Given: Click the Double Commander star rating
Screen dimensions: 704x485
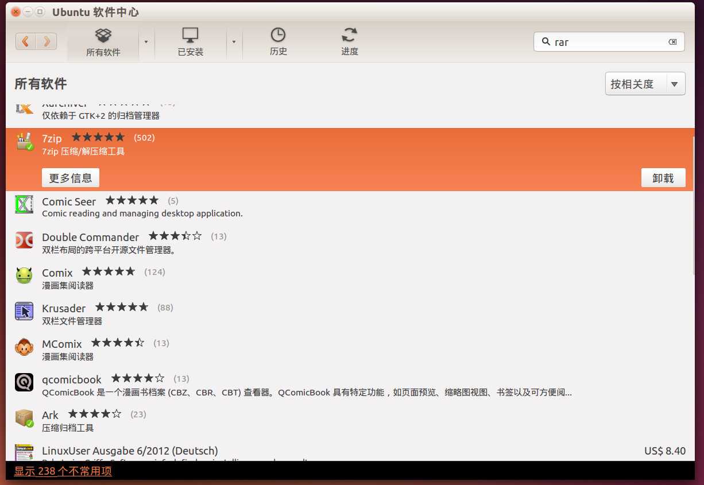Looking at the screenshot, I should click(x=175, y=236).
